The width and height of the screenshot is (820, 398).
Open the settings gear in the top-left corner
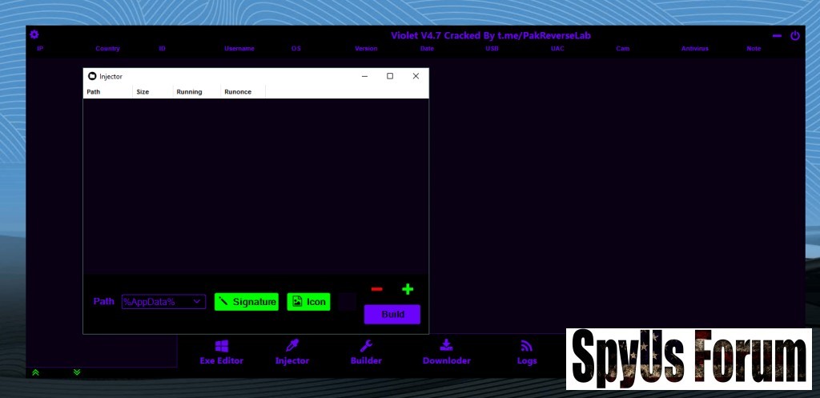click(34, 34)
